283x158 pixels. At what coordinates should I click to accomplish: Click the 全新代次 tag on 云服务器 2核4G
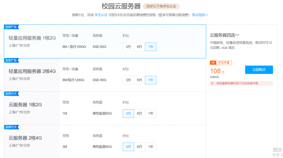tap(11, 127)
